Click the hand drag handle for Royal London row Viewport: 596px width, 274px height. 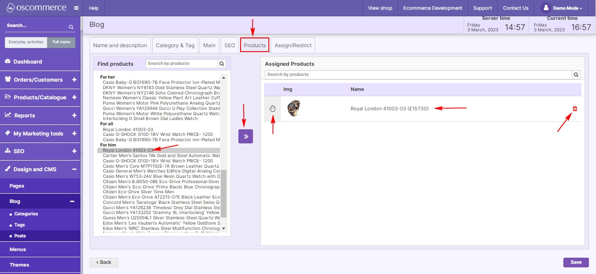pos(272,109)
